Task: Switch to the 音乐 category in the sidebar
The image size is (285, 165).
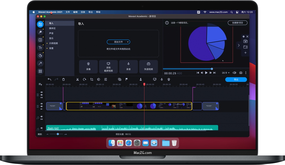Action: (52, 38)
